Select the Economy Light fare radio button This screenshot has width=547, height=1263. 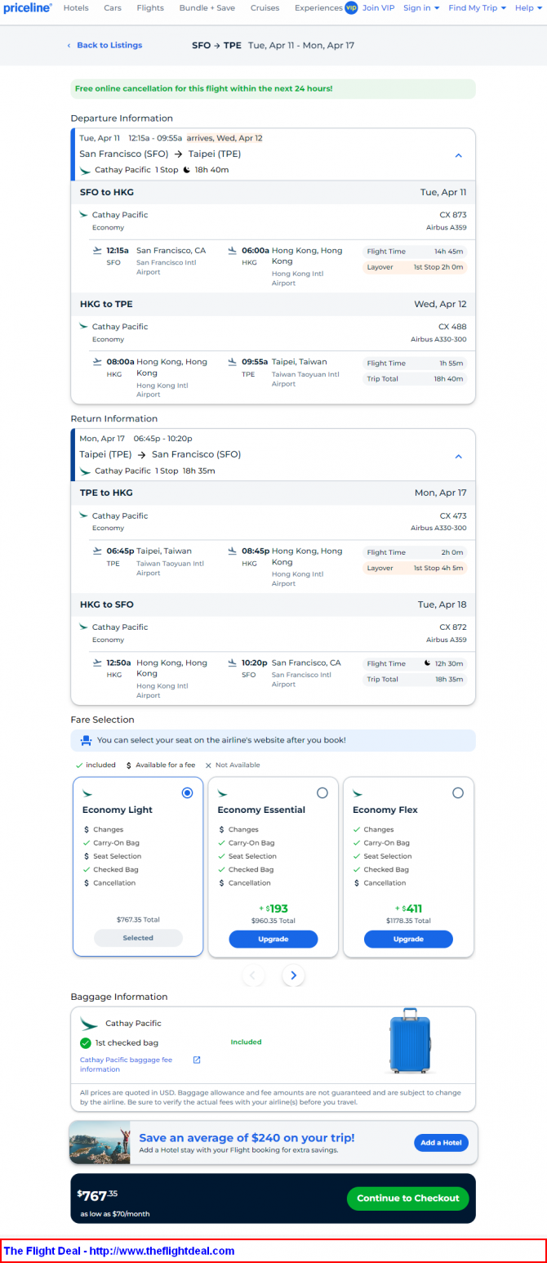pyautogui.click(x=188, y=793)
